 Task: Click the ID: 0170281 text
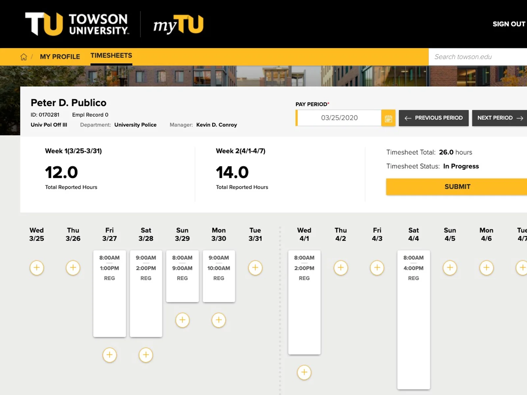coord(45,115)
